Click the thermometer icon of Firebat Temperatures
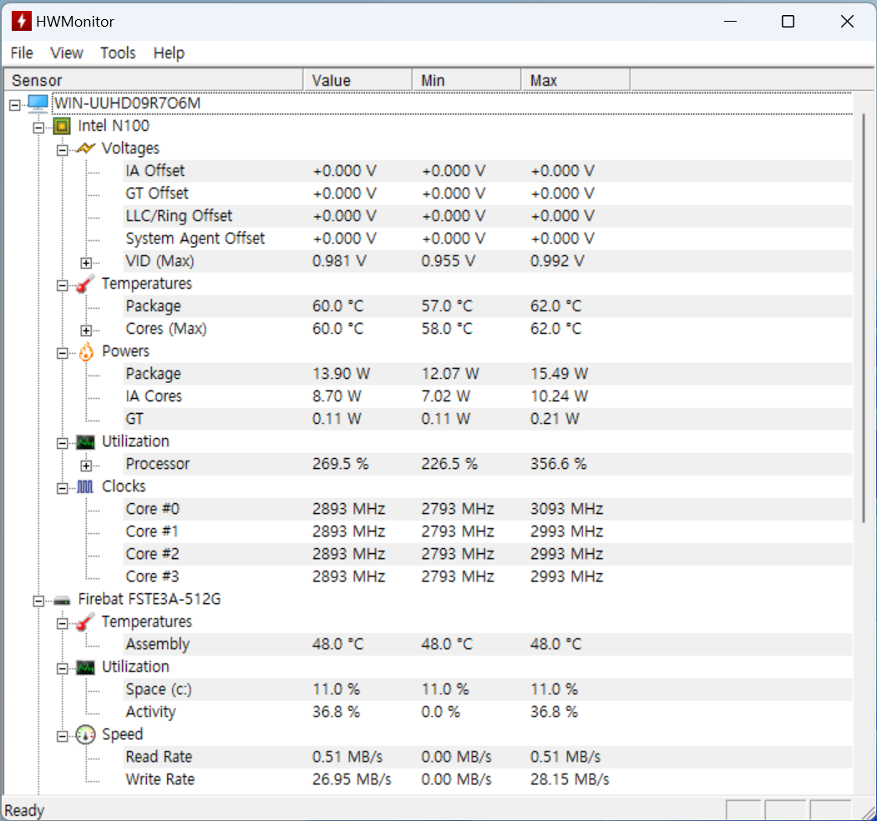 click(85, 622)
